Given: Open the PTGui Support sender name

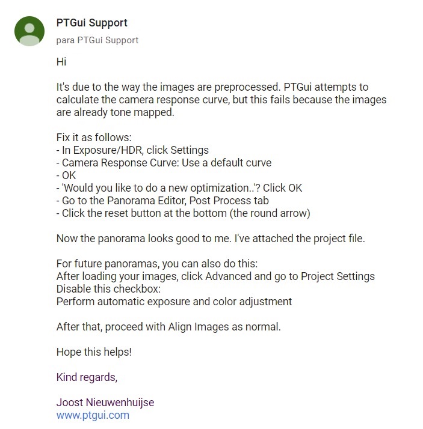Looking at the screenshot, I should tap(92, 23).
